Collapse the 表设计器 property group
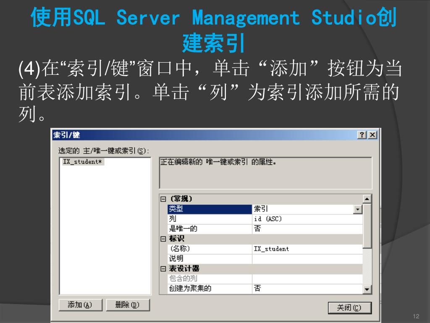The width and height of the screenshot is (430, 323). (x=163, y=269)
